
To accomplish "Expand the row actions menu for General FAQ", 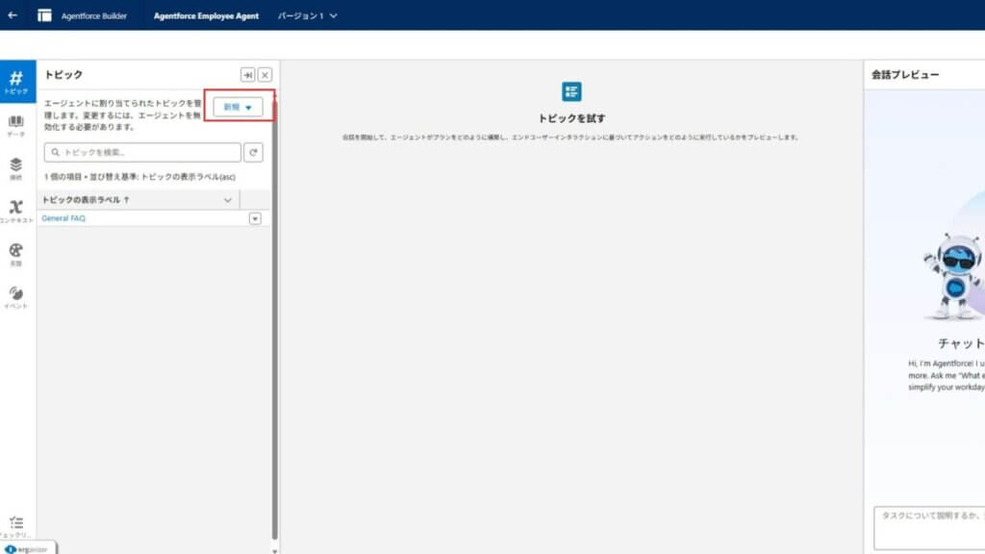I will 254,219.
